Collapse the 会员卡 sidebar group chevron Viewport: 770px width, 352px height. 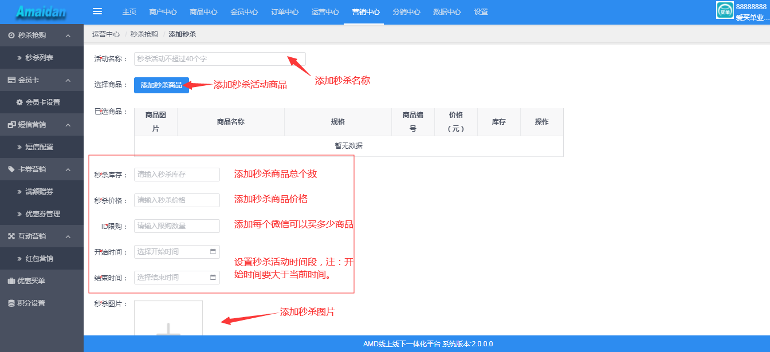(68, 80)
